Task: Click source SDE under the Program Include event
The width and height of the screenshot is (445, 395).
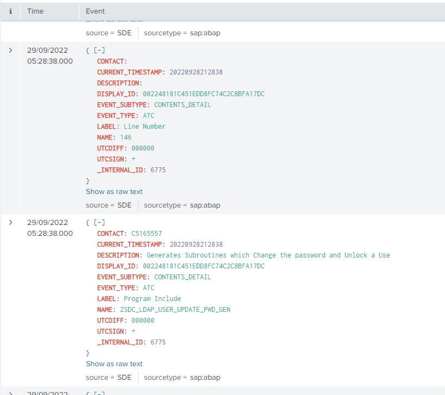Action: (x=124, y=378)
